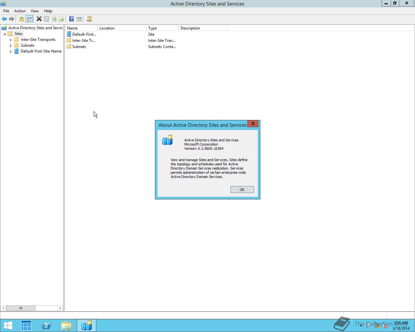Select the Subnets row in list pane

[79, 47]
